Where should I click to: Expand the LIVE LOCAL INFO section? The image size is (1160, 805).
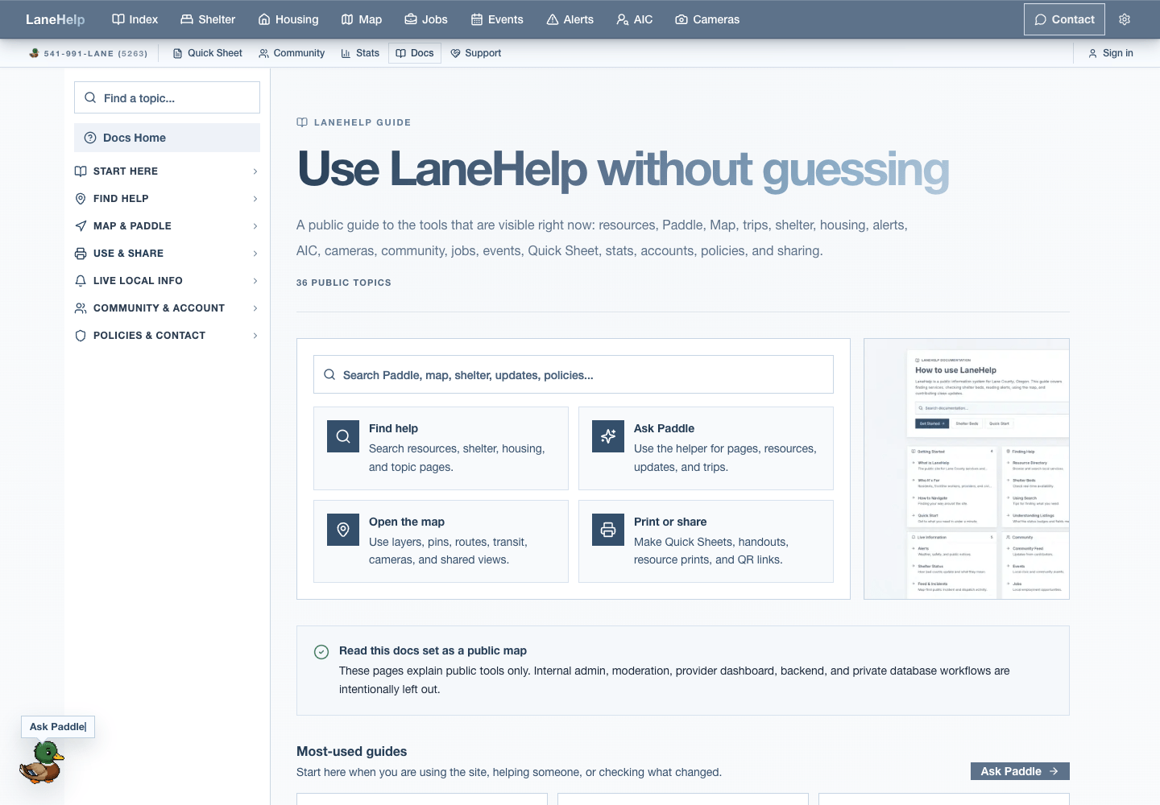click(167, 281)
